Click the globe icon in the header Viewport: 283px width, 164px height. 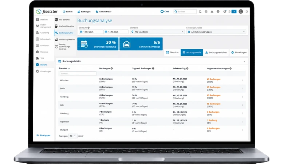tap(225, 12)
